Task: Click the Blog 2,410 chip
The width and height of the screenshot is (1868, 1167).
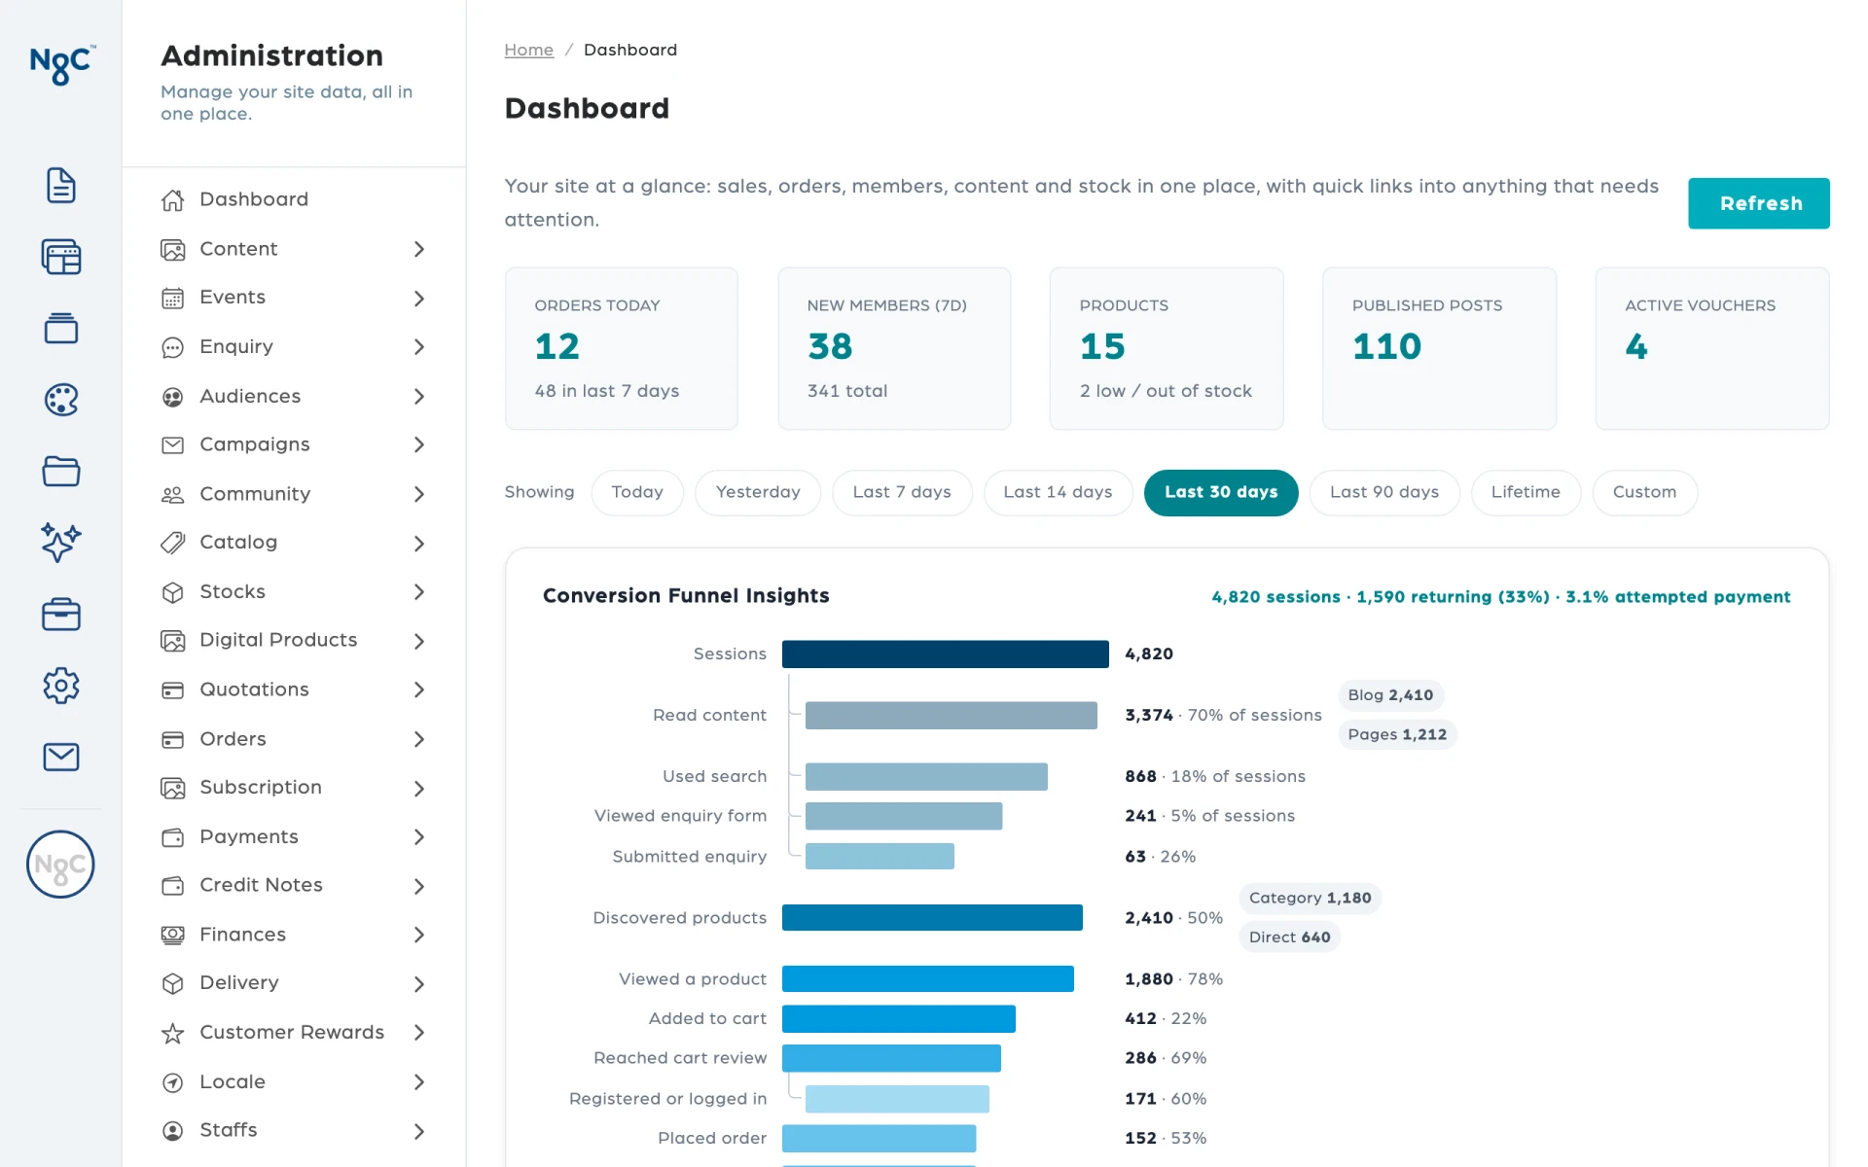Action: [x=1390, y=695]
